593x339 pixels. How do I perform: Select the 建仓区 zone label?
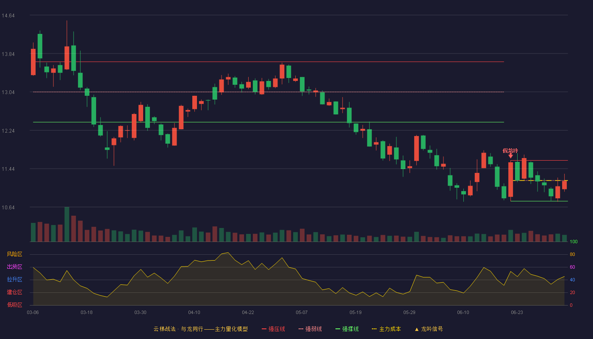pos(14,292)
